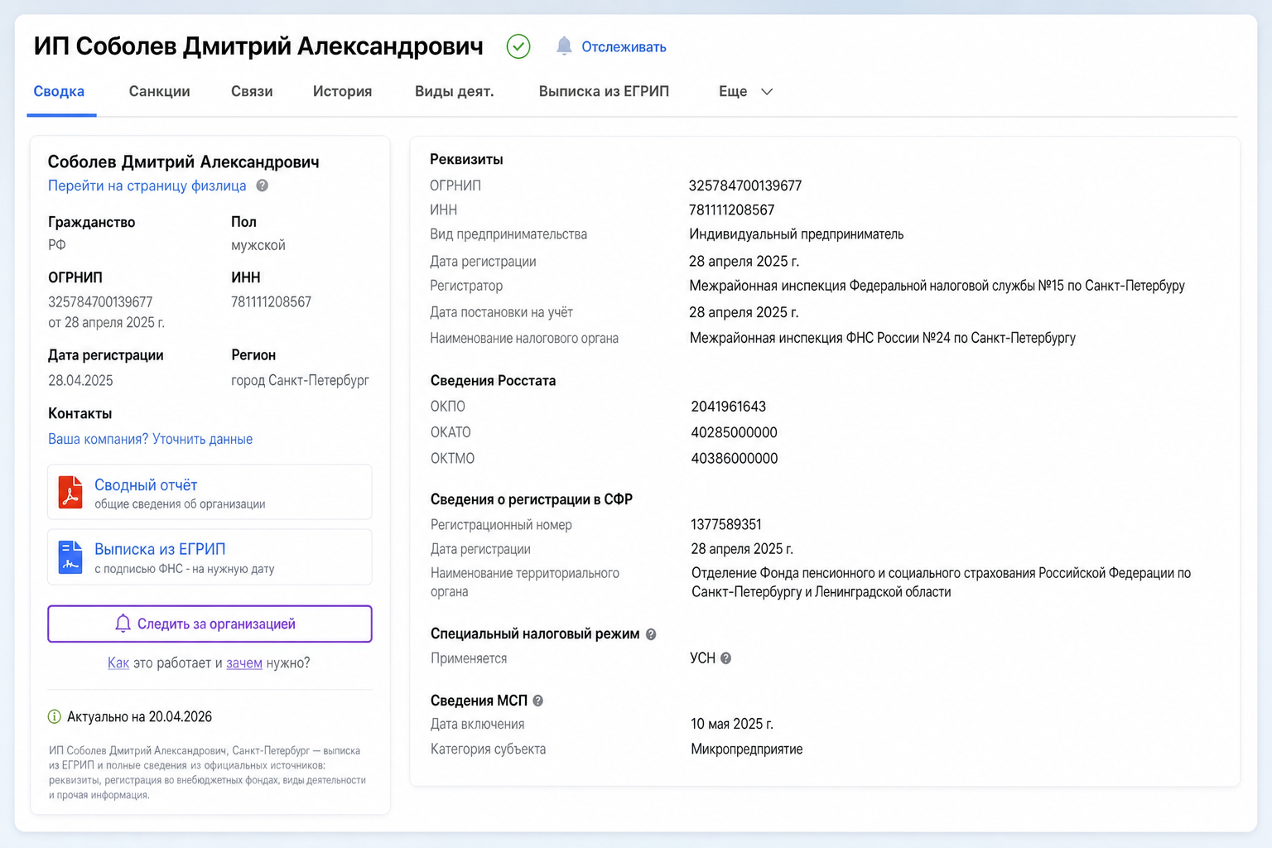The image size is (1272, 848).
Task: Click the СФР registration number 1377589351
Action: click(726, 525)
